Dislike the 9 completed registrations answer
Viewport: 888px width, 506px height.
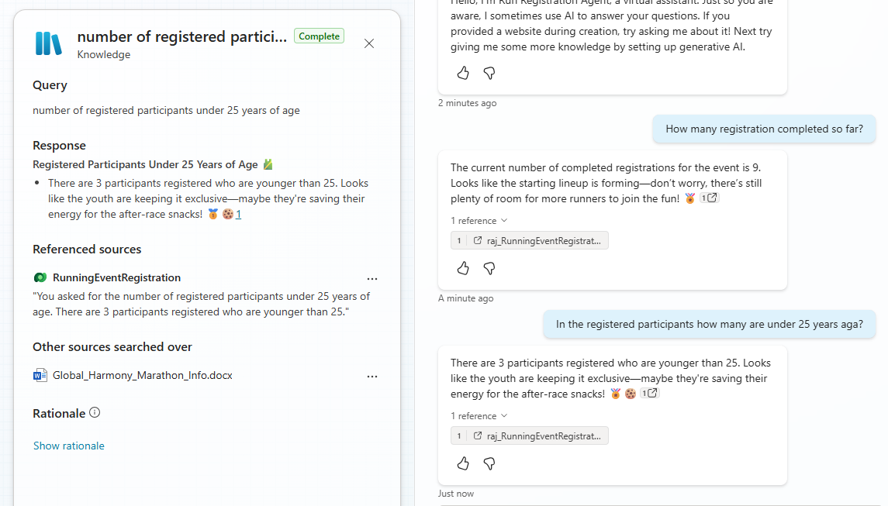pyautogui.click(x=489, y=268)
